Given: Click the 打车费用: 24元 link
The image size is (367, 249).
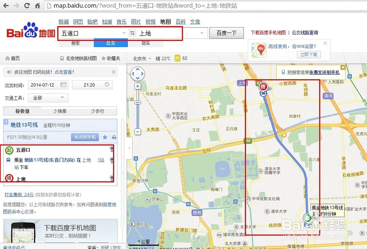Looking at the screenshot, I should [19, 194].
